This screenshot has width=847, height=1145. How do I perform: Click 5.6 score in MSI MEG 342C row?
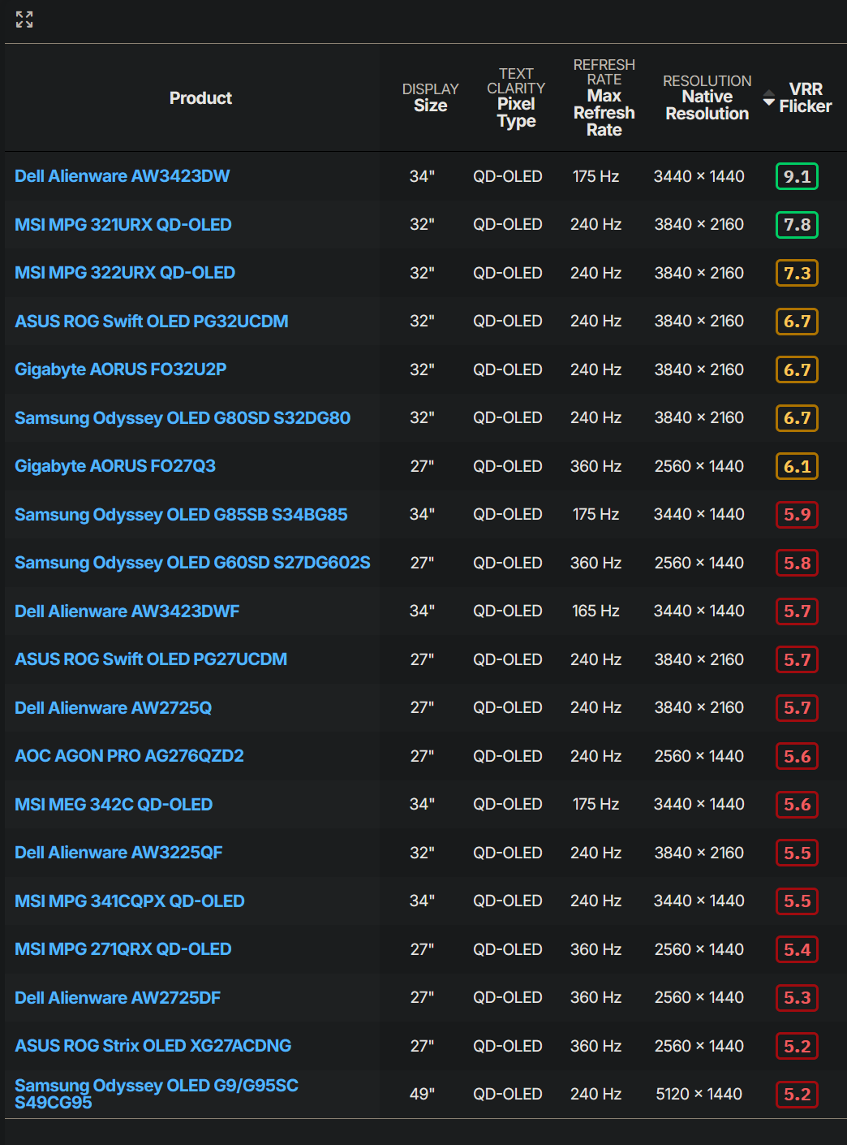pyautogui.click(x=797, y=805)
